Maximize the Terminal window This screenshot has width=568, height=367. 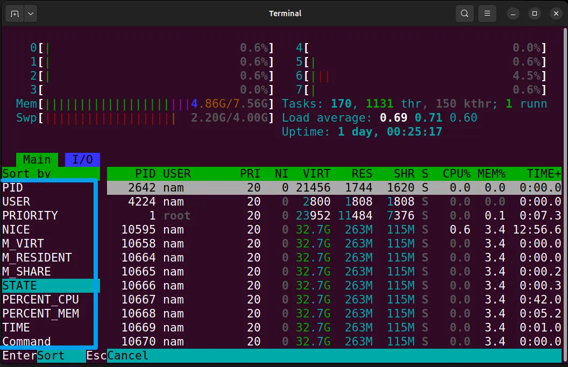[534, 14]
